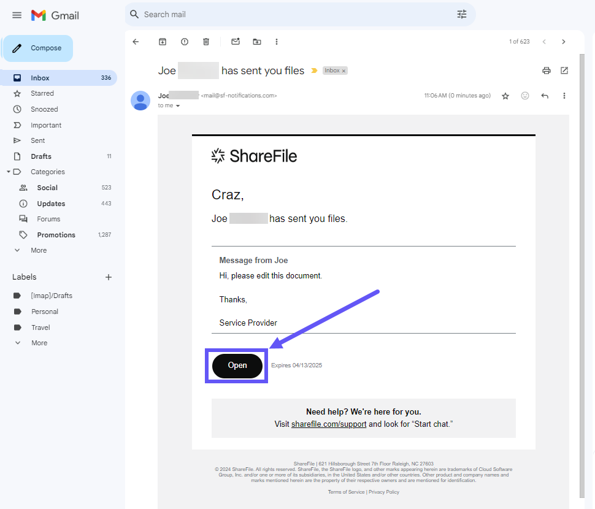Open email in new window
Image resolution: width=595 pixels, height=509 pixels.
(x=564, y=71)
